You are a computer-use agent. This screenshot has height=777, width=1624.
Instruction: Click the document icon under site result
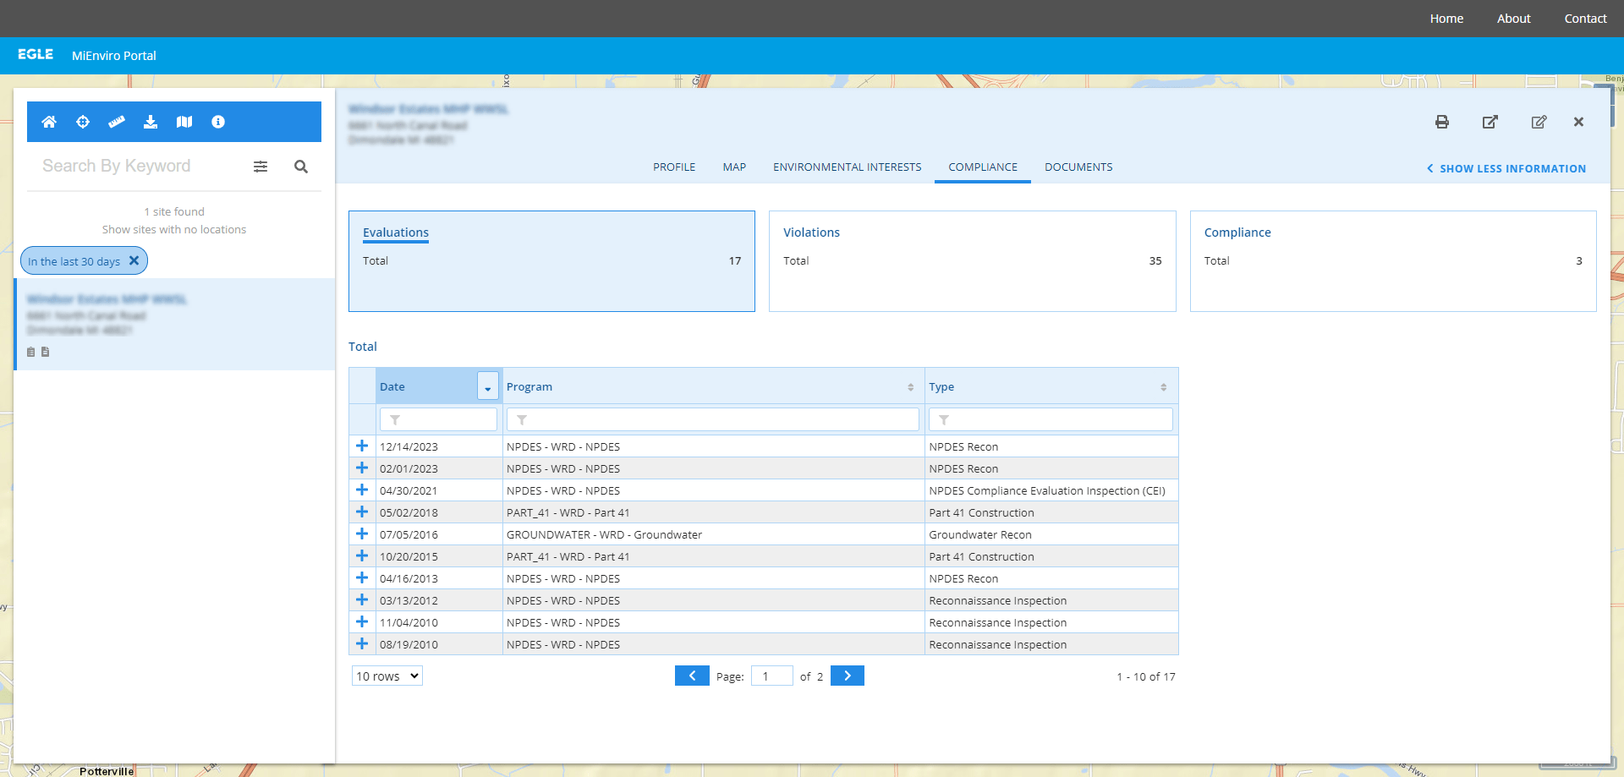click(x=46, y=352)
